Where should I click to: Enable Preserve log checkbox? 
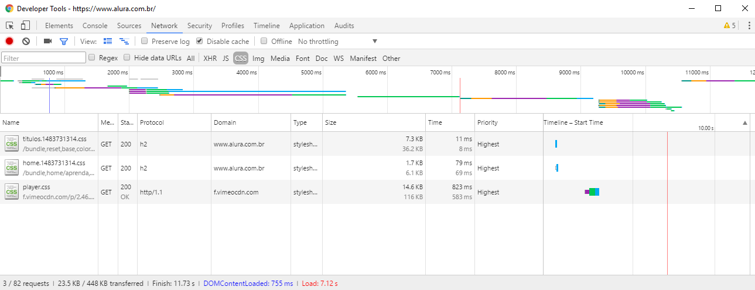click(145, 41)
